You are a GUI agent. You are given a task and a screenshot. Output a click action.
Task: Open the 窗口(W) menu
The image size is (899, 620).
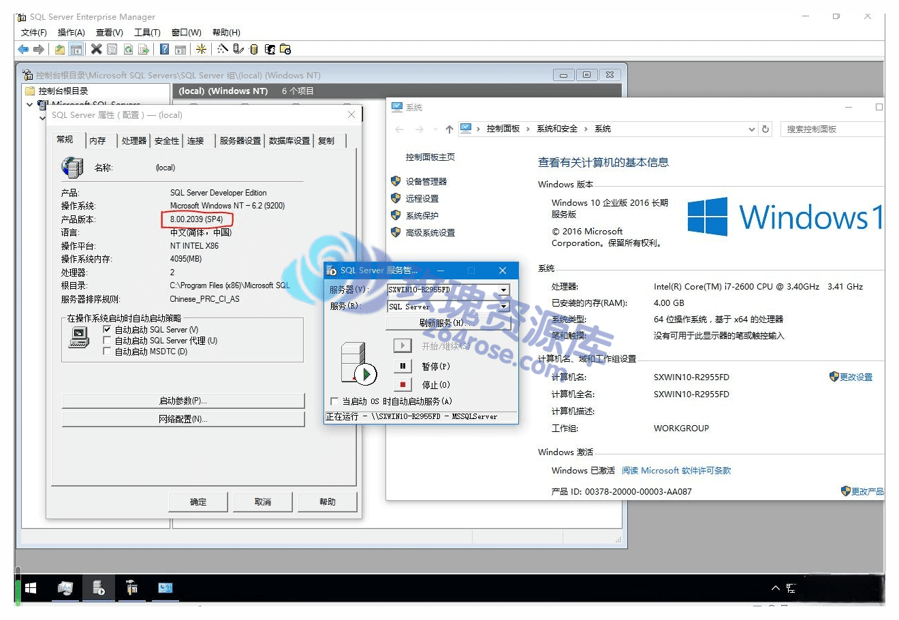[x=187, y=32]
